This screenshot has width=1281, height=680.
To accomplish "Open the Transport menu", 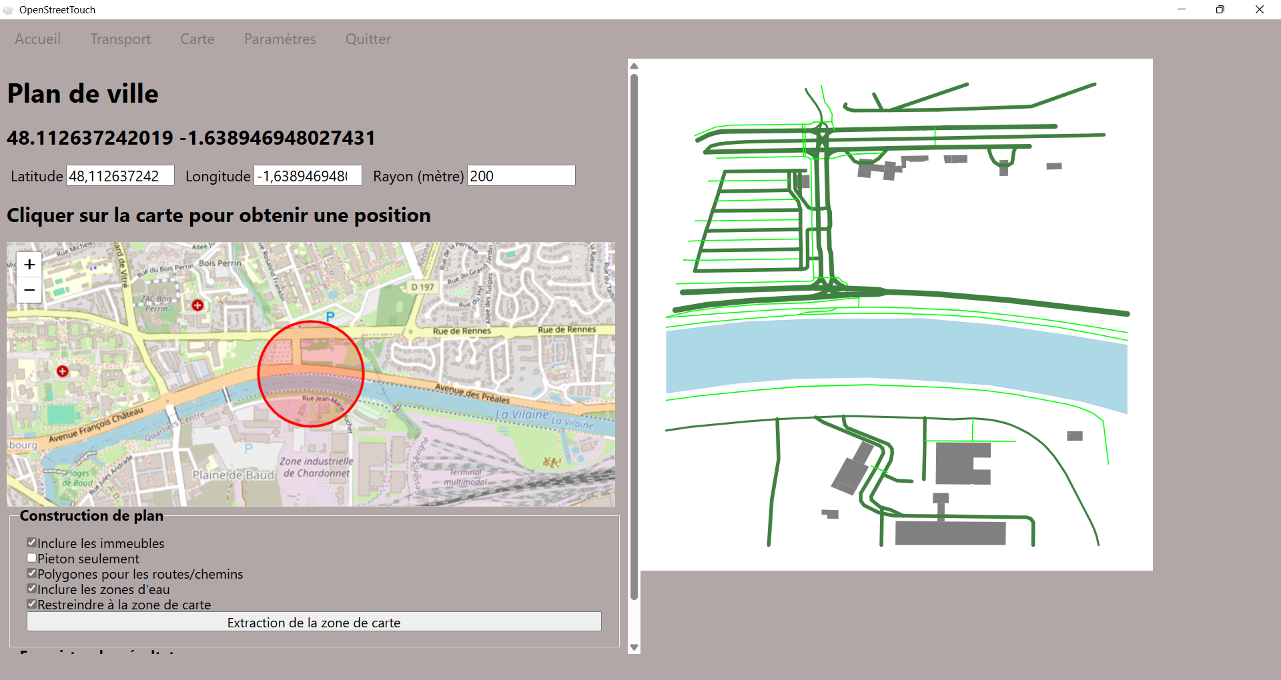I will (121, 39).
